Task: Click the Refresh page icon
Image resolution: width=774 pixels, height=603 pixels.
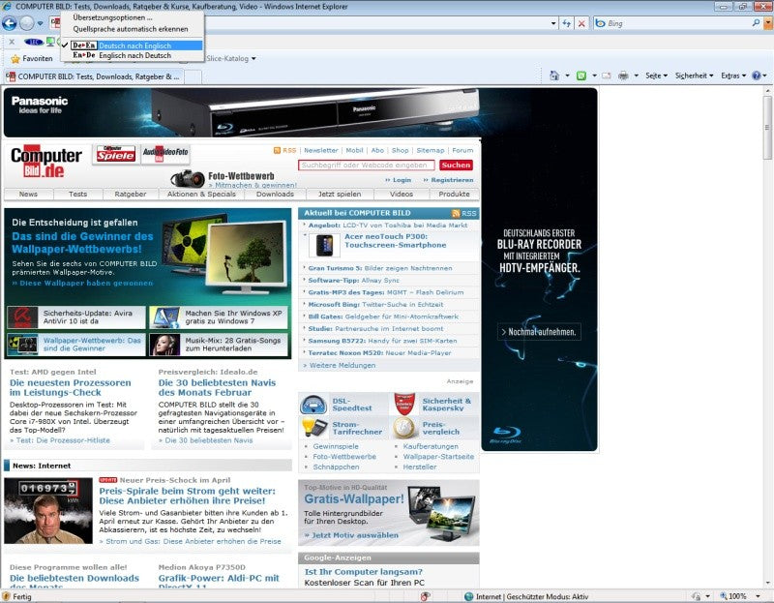Action: tap(567, 23)
